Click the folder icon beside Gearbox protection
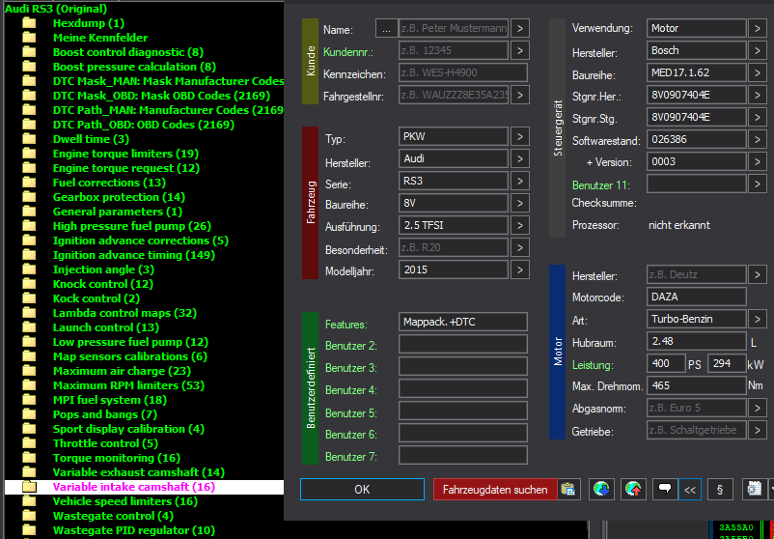 click(x=30, y=197)
